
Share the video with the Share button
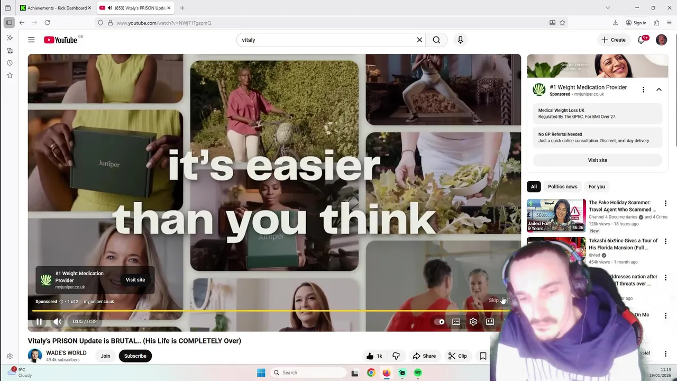[424, 356]
